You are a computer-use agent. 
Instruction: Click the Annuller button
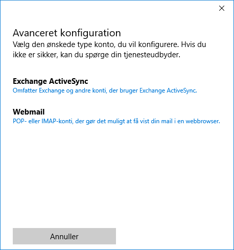click(x=64, y=236)
